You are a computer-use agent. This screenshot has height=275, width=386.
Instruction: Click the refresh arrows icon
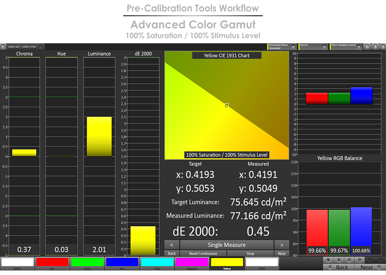click(x=359, y=260)
